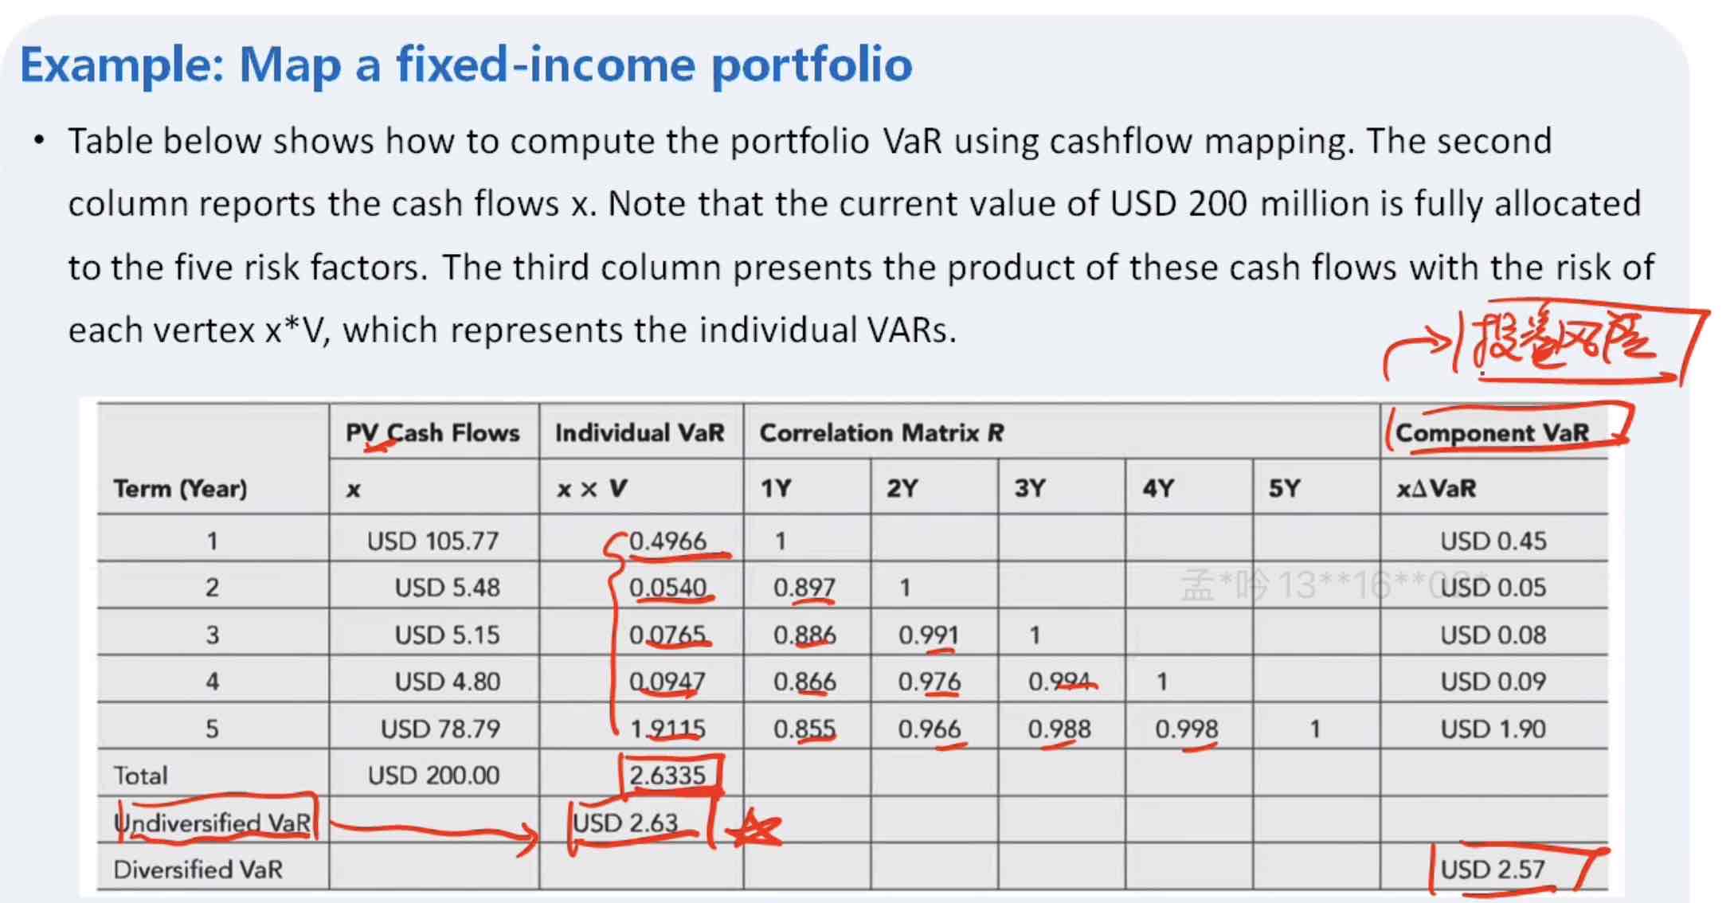Viewport: 1734px width, 903px height.
Task: Click the Diversified VaR value USD 2.57
Action: coord(1493,869)
